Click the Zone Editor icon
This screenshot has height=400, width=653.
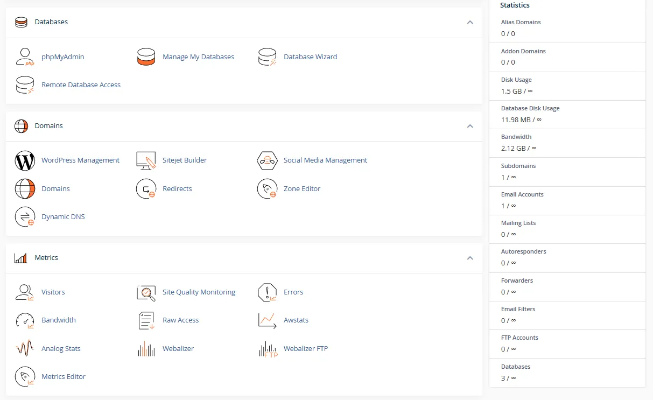(x=267, y=189)
